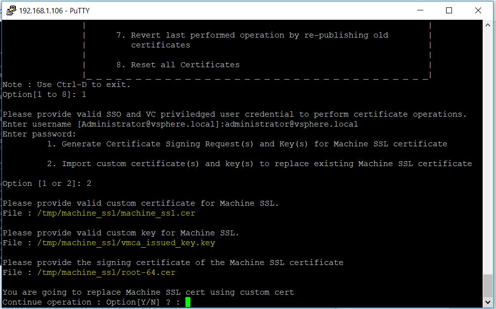Click 'Please provide valid custom key' line
This screenshot has width=496, height=309.
(121, 233)
